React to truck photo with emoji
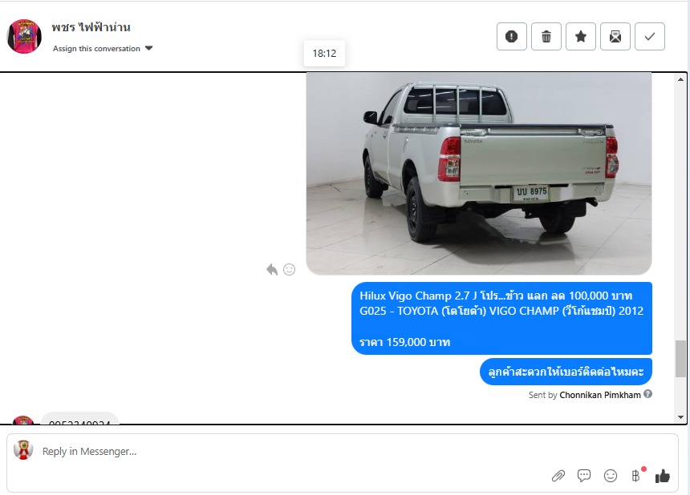690x495 pixels. pyautogui.click(x=289, y=269)
